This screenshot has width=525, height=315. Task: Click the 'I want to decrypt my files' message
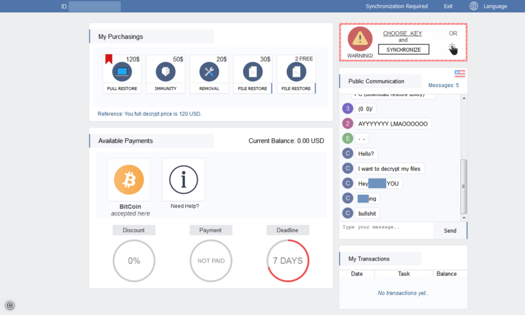[x=389, y=168]
